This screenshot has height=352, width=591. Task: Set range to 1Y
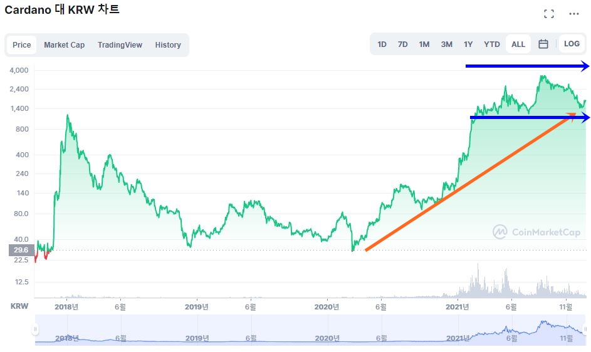click(x=468, y=44)
